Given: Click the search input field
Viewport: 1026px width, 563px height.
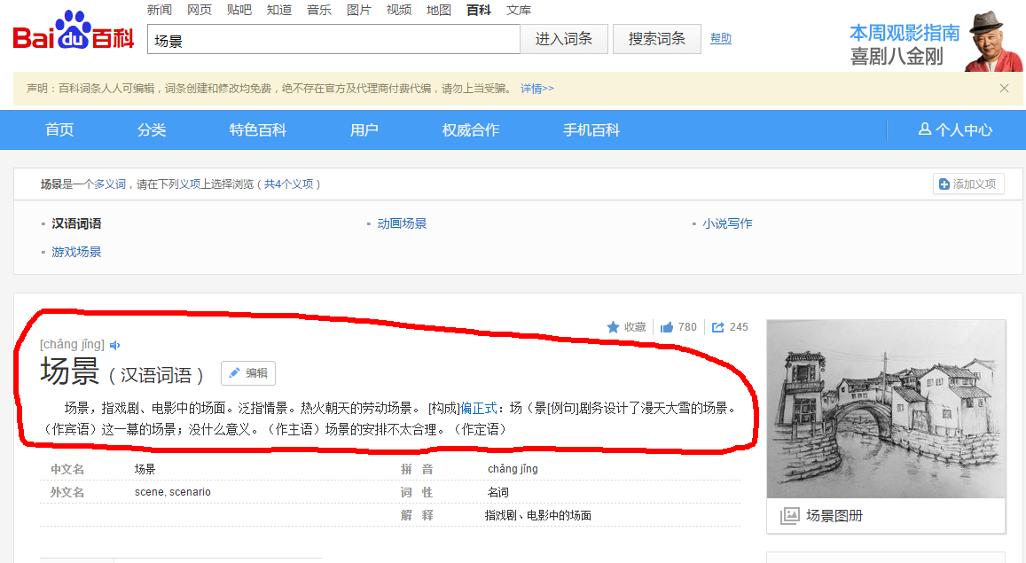Looking at the screenshot, I should click(333, 40).
